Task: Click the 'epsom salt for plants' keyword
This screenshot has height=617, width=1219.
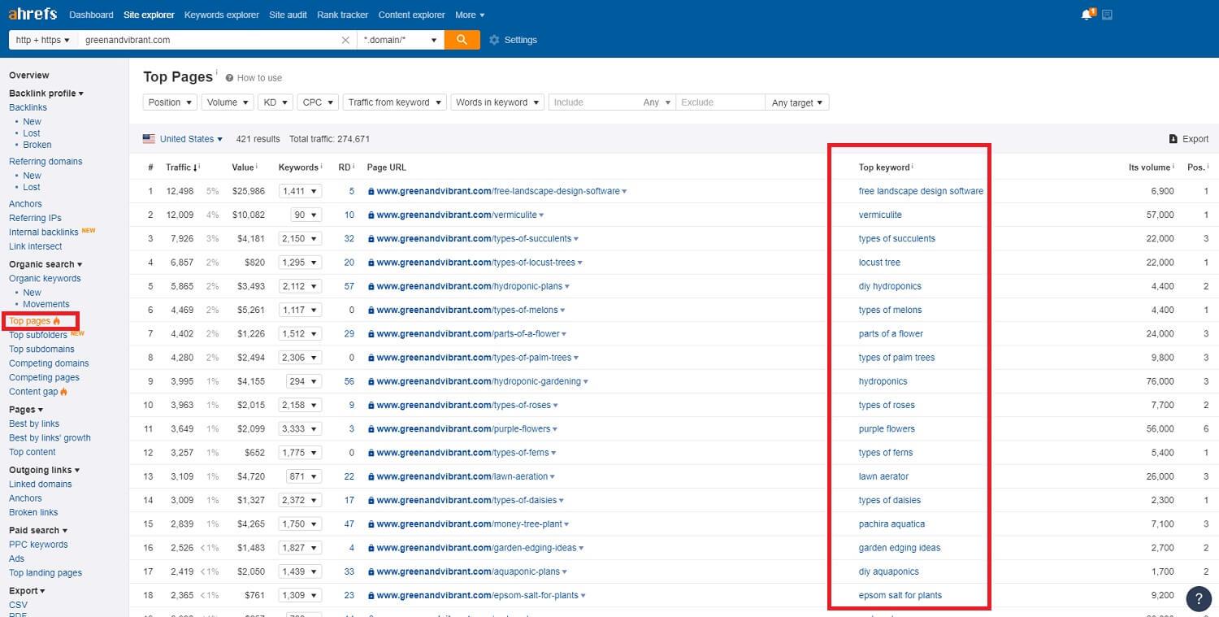Action: (900, 596)
